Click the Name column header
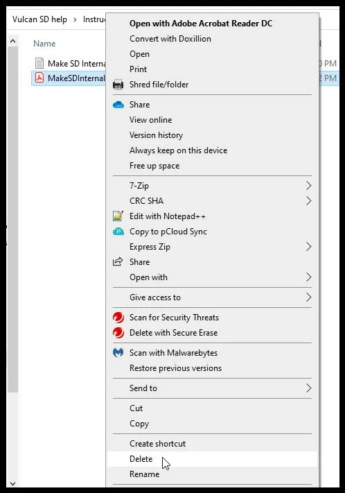Image resolution: width=345 pixels, height=493 pixels. click(x=44, y=44)
